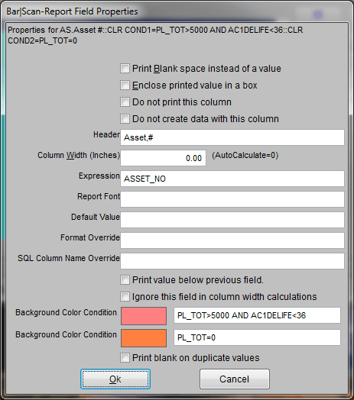This screenshot has width=354, height=400.
Task: Edit the PL_TOT>5000 AND AC1DELIFE<36 condition
Action: click(x=257, y=315)
